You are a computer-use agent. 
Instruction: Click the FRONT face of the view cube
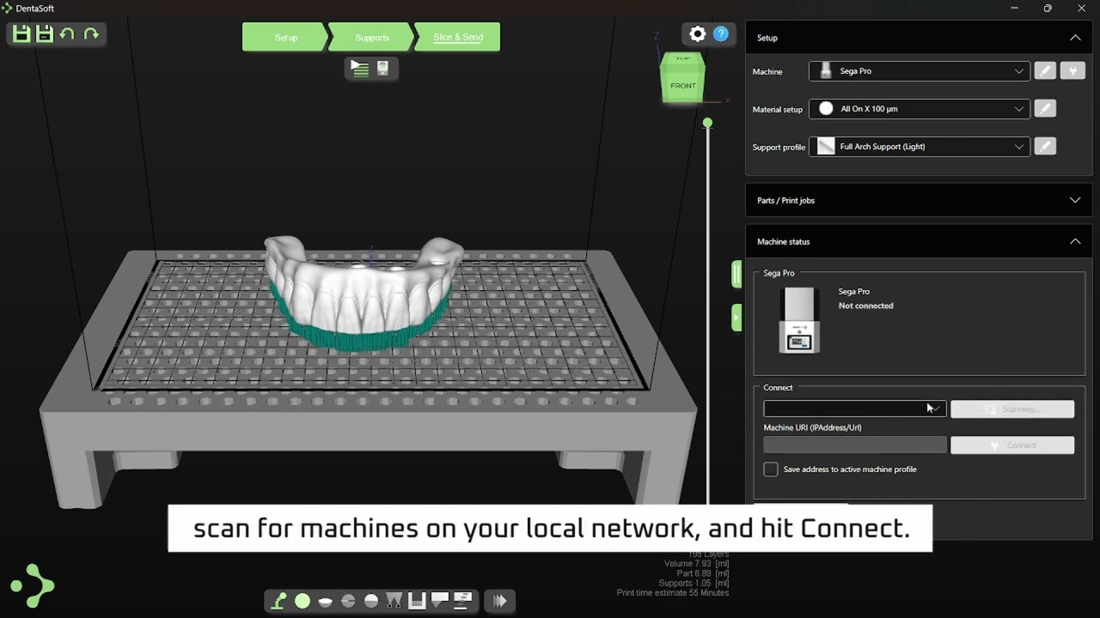pos(683,86)
